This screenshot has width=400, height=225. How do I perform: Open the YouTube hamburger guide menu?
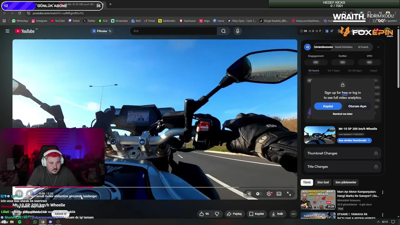click(7, 31)
